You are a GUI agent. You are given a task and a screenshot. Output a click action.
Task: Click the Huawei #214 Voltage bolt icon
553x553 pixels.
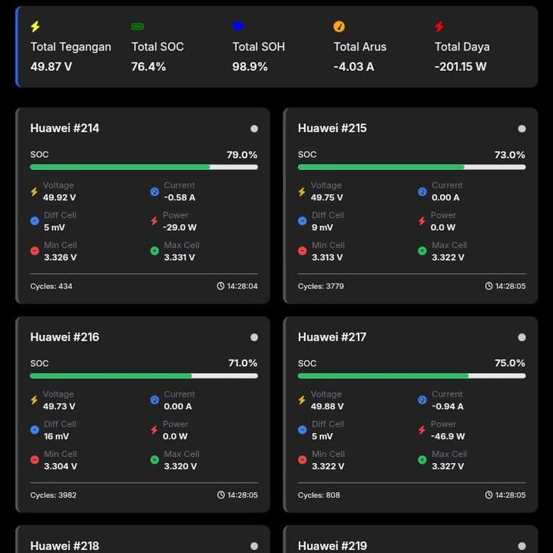tap(34, 191)
